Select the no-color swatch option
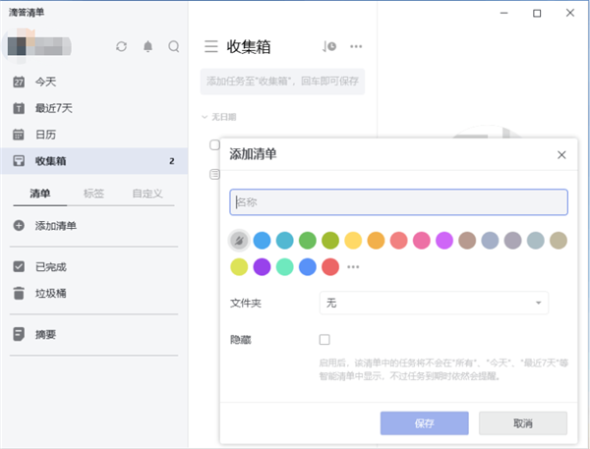 point(239,240)
